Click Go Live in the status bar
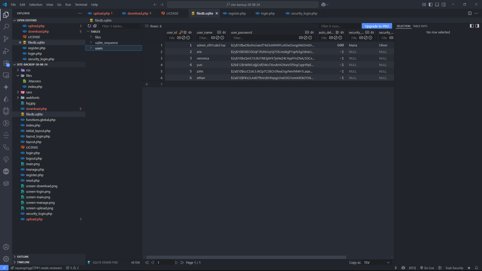The height and width of the screenshot is (271, 482). (427, 268)
